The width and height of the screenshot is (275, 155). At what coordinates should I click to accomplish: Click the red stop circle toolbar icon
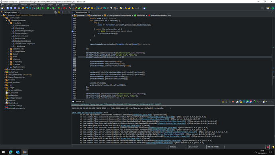pyautogui.click(x=64, y=8)
